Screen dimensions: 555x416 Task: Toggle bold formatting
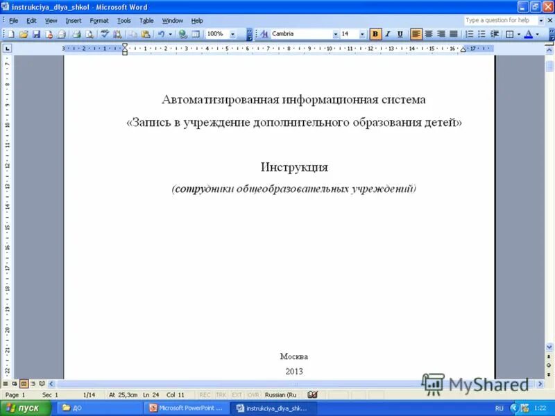[x=376, y=34]
